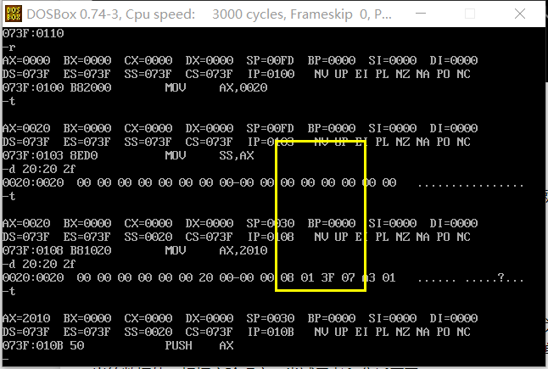548x369 pixels.
Task: Click the AX=0000 register value
Action: click(x=26, y=60)
